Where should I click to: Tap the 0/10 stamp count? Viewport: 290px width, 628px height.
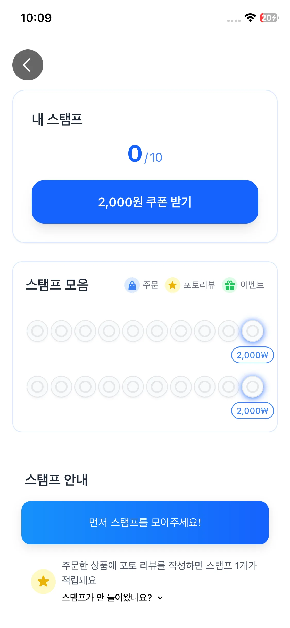click(x=145, y=155)
